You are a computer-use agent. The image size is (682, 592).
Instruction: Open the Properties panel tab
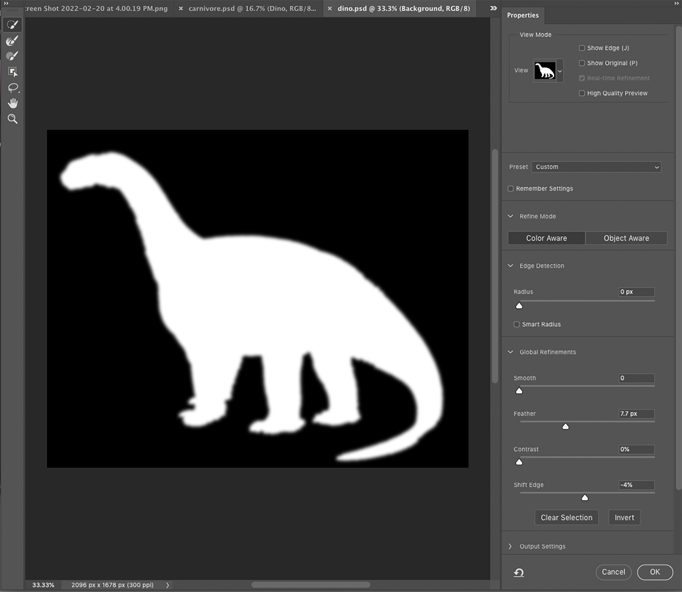click(x=522, y=15)
